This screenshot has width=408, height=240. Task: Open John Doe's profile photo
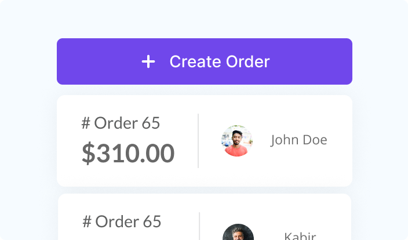point(236,141)
